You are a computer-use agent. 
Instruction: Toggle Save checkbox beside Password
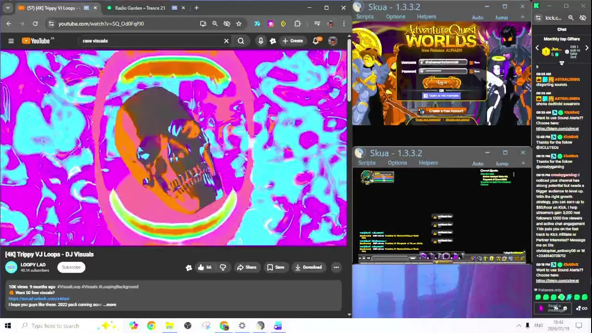tap(472, 72)
